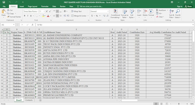The height and width of the screenshot is (105, 195).
Task: Apply Fill Color bucket icon
Action: tap(43, 16)
